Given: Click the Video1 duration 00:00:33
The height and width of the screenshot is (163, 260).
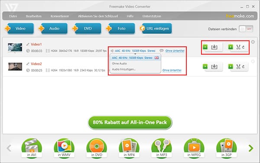Looking at the screenshot, I should (x=36, y=51).
